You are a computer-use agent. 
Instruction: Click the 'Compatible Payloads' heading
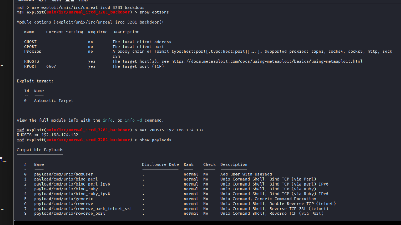tap(40, 150)
